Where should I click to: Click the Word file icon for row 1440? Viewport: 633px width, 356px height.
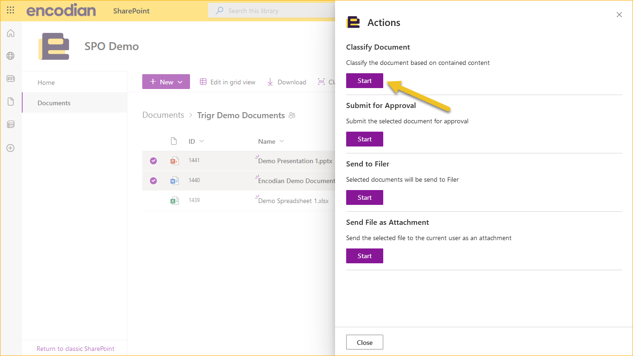pos(174,181)
